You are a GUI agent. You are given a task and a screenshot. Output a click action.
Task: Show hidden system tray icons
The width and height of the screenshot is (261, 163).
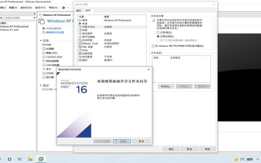pyautogui.click(x=257, y=159)
